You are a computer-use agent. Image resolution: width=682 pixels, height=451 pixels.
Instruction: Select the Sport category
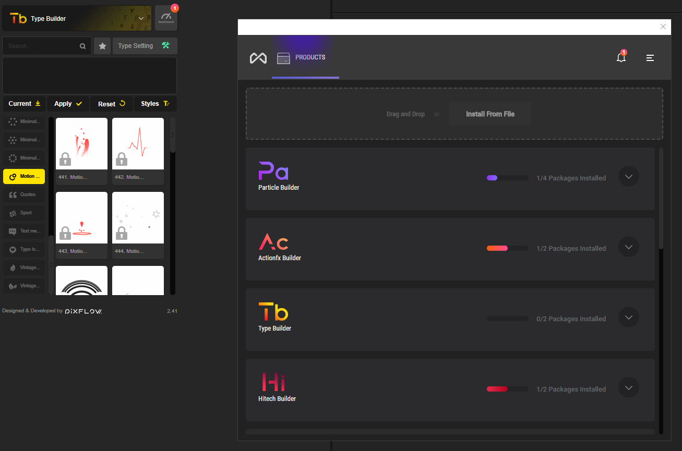(x=24, y=213)
